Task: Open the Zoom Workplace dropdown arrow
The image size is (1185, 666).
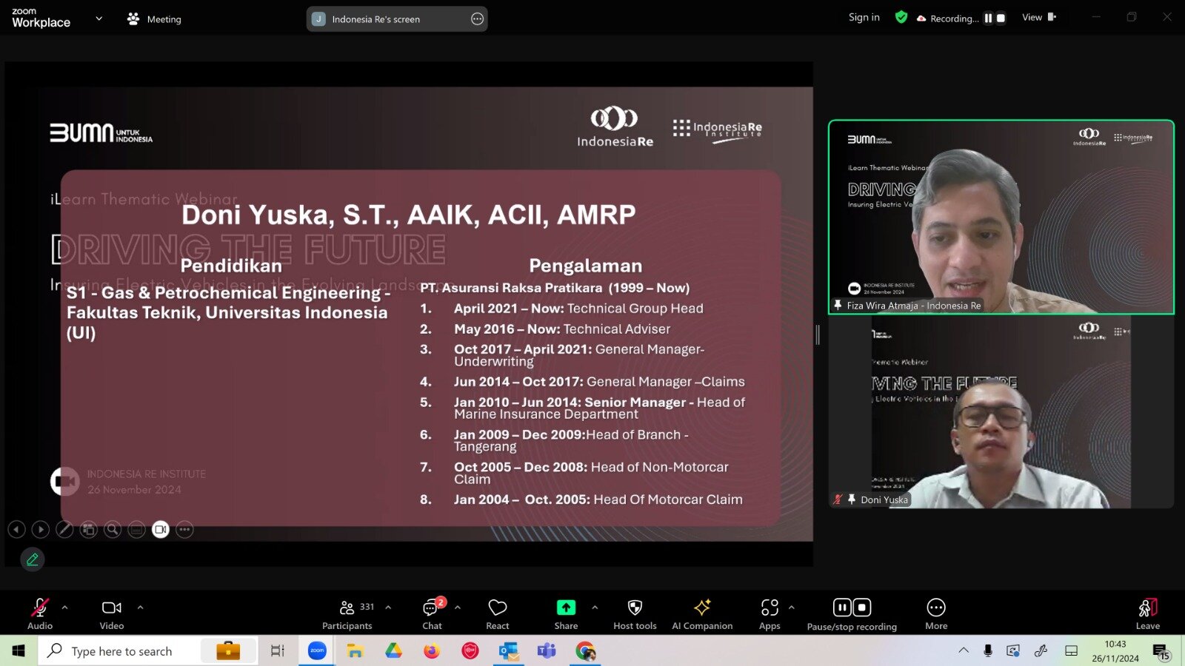Action: [x=99, y=18]
